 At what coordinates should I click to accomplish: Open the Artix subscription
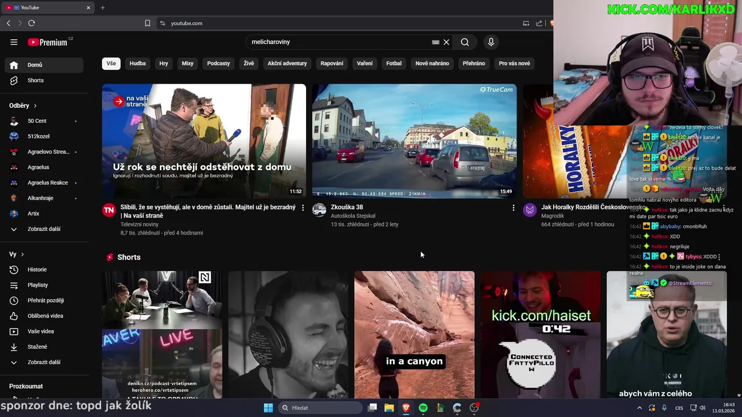[44, 214]
